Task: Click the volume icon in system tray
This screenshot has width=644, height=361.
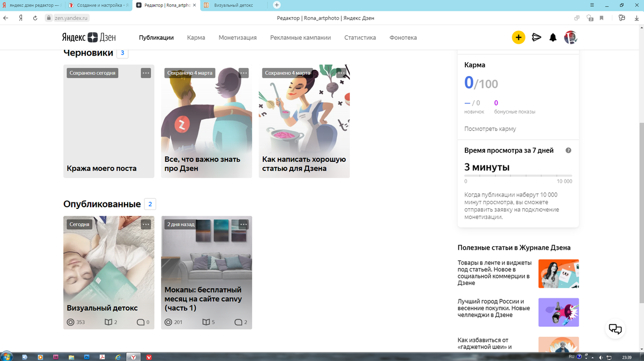Action: click(x=600, y=357)
